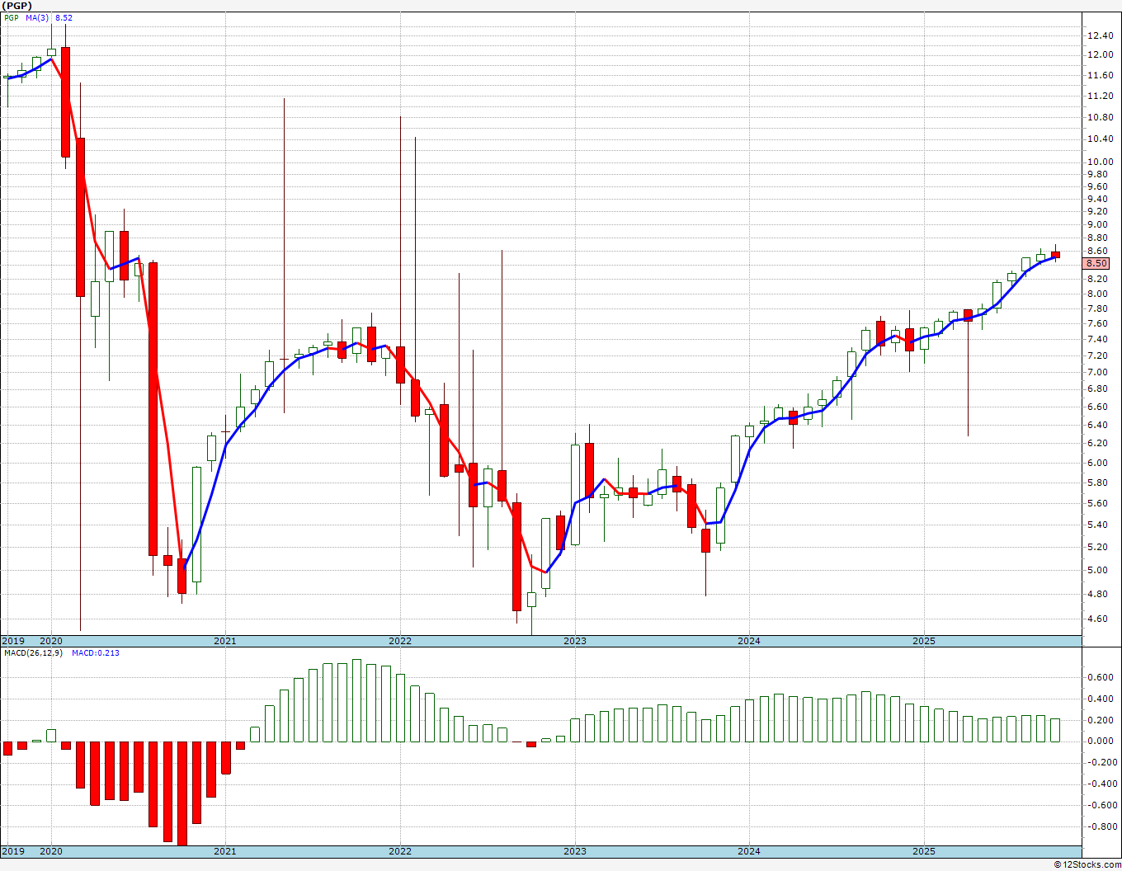1122x871 pixels.
Task: Click 11.20 on the price axis
Action: [1100, 96]
